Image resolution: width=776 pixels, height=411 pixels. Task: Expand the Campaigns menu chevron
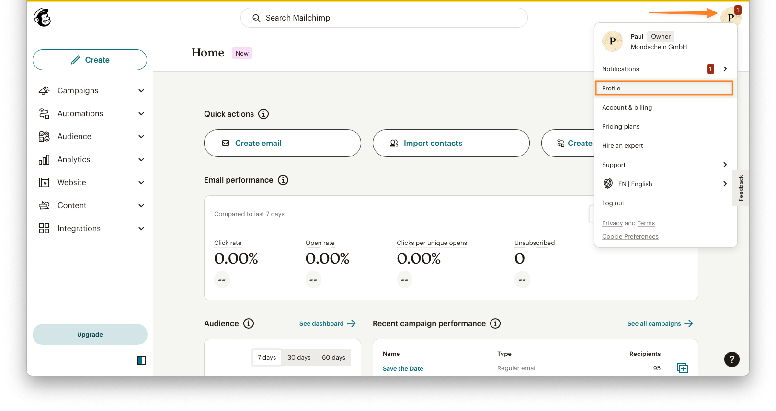[x=141, y=90]
